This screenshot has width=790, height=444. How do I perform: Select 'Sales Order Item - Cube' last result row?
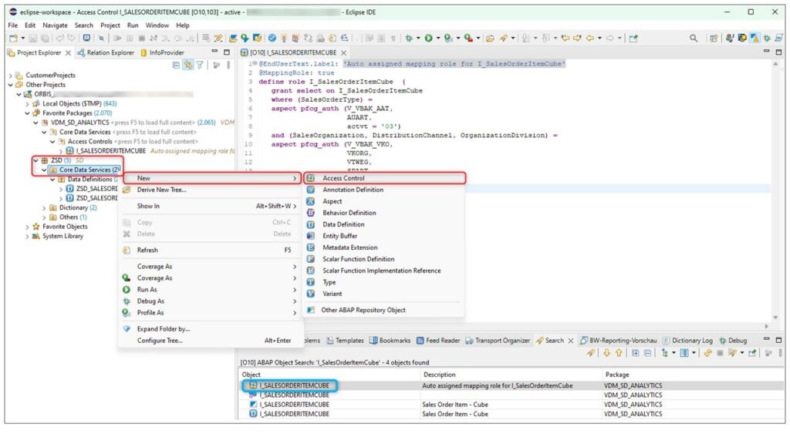pos(511,414)
